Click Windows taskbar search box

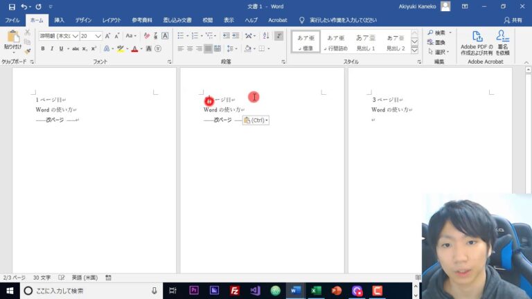pyautogui.click(x=91, y=291)
